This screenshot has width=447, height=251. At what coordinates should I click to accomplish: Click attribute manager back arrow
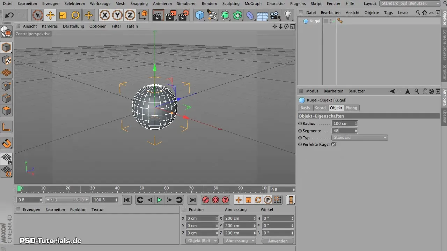tap(392, 91)
